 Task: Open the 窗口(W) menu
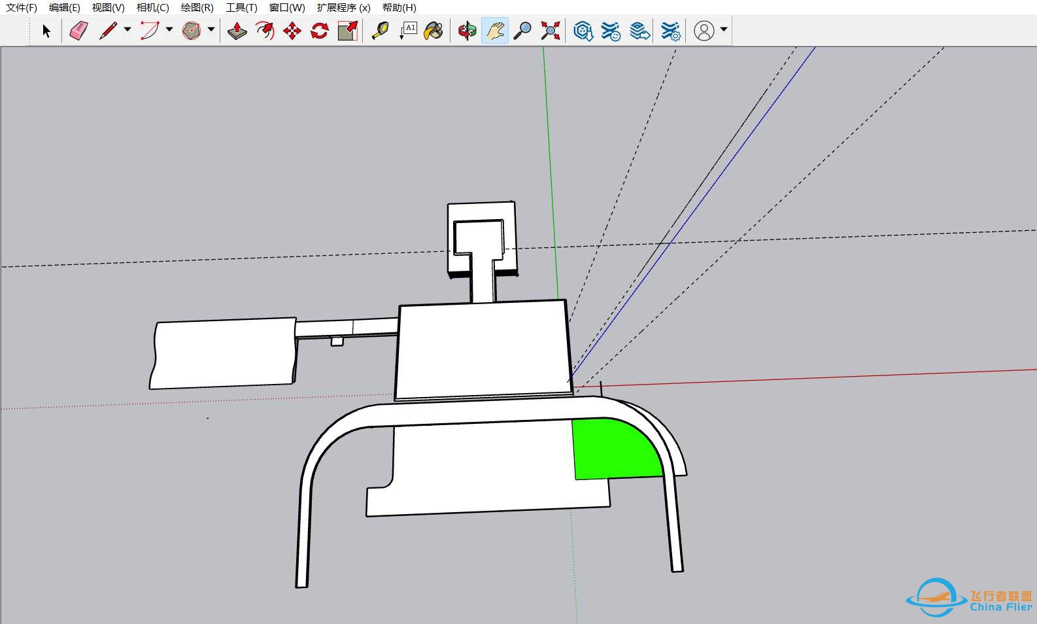point(287,7)
